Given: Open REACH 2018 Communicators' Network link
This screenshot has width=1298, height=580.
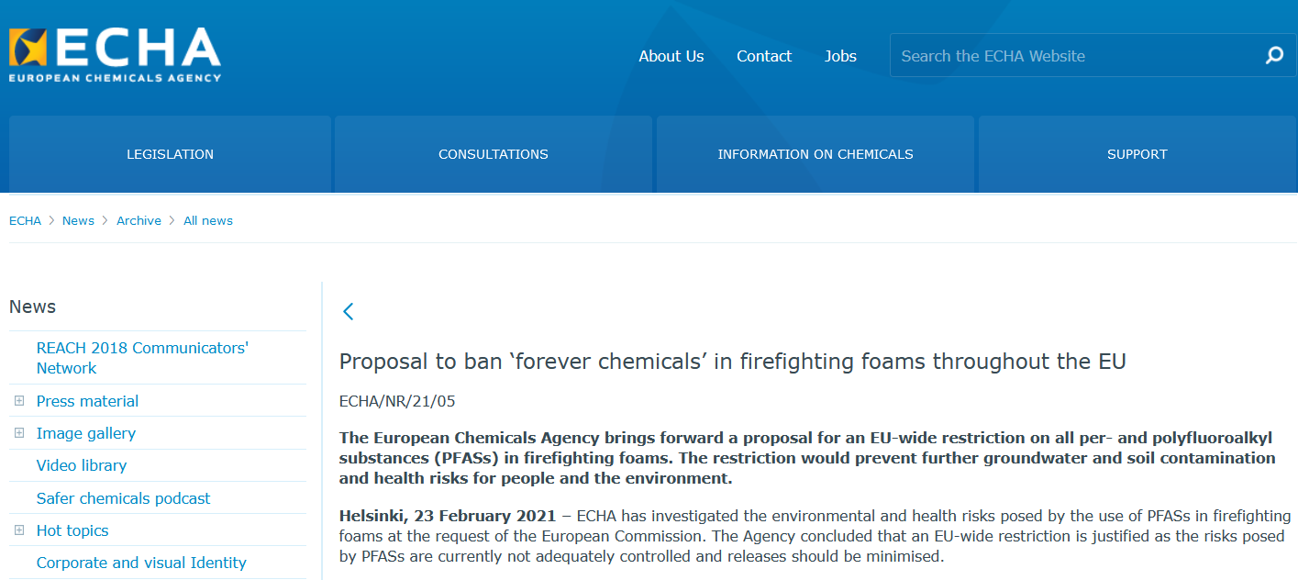Looking at the screenshot, I should click(142, 358).
